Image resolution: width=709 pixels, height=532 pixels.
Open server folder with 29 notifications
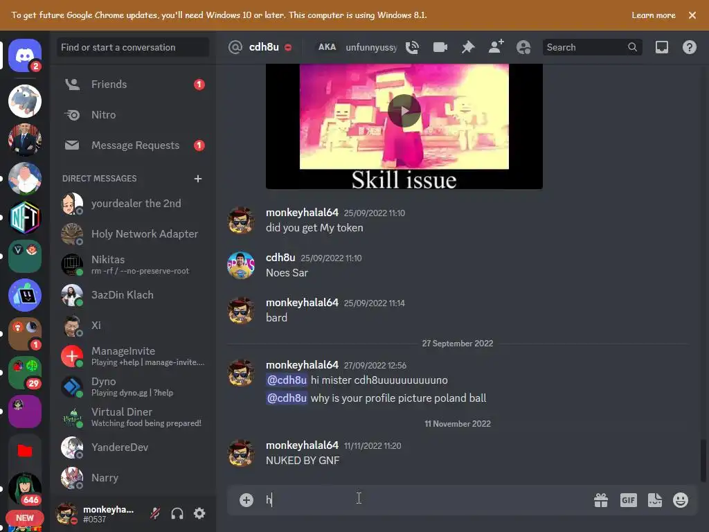(x=25, y=373)
